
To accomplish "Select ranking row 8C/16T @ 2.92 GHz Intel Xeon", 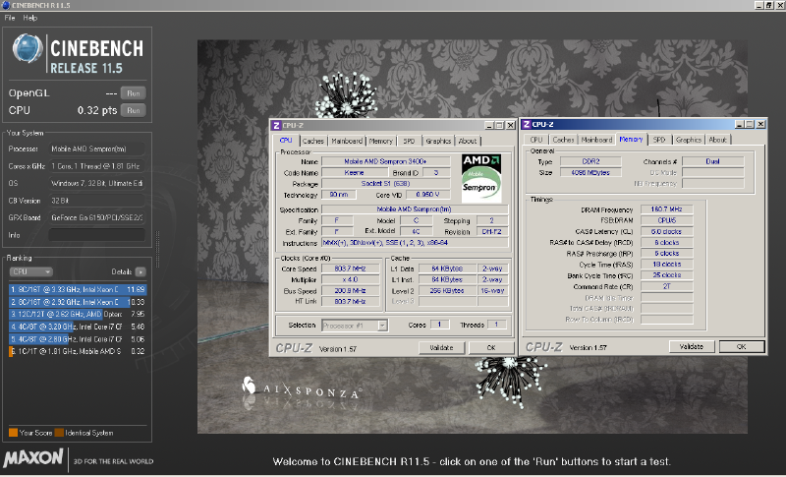I will click(78, 302).
